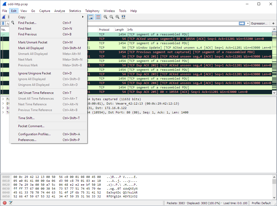Select Preferences... in the Edit menu
The width and height of the screenshot is (277, 206).
click(27, 140)
